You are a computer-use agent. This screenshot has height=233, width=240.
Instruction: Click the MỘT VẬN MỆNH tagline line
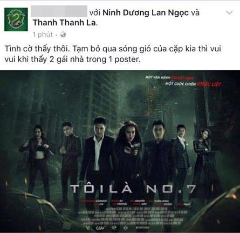click(x=169, y=78)
